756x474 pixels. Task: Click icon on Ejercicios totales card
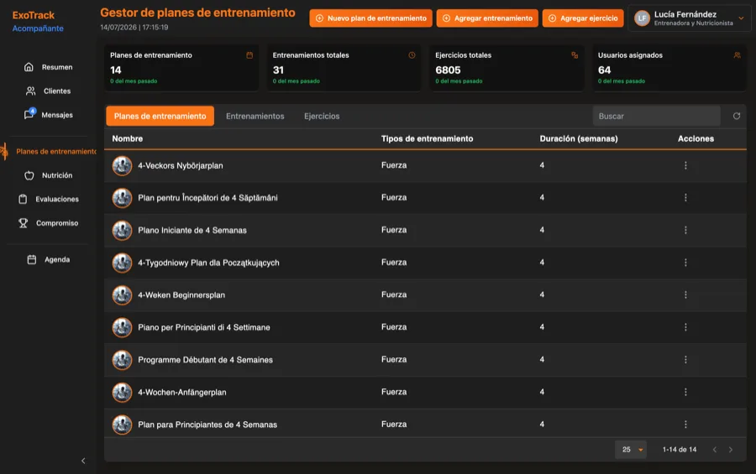(575, 55)
